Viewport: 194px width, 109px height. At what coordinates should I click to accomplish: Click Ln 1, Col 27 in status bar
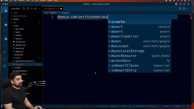103,106
